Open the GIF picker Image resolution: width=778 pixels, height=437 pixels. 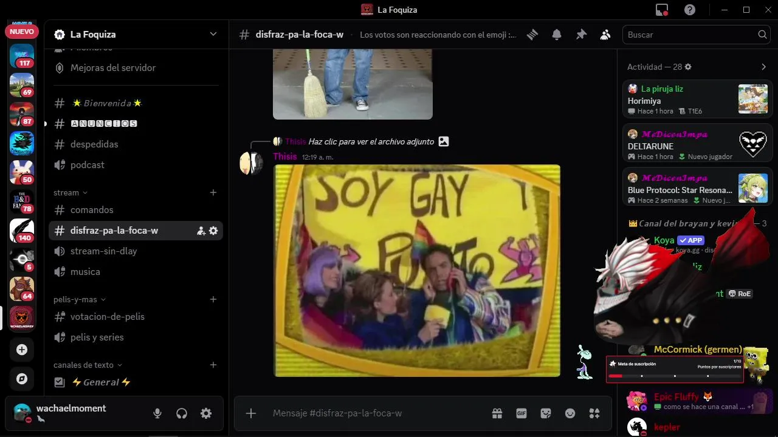pos(522,413)
